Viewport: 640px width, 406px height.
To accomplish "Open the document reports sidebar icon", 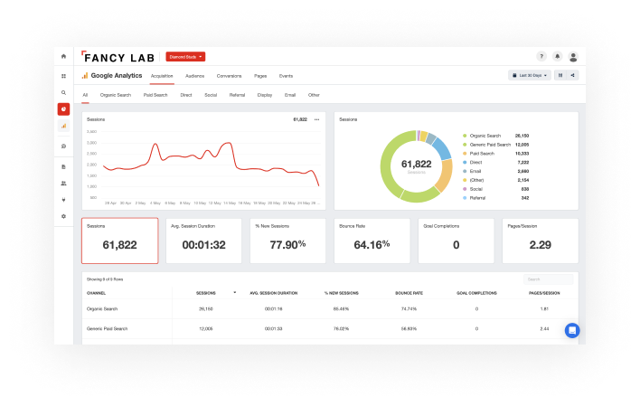I will click(63, 166).
